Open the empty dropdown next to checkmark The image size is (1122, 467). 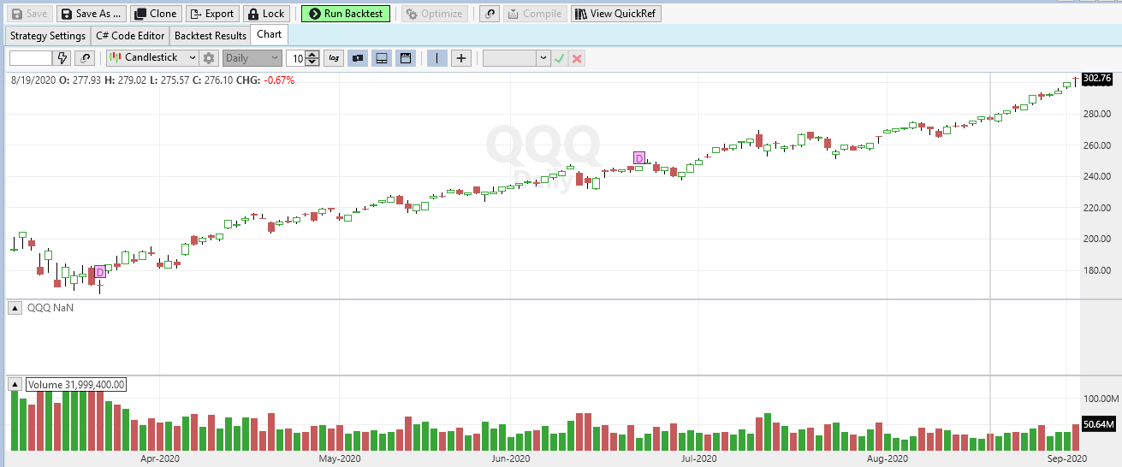[x=517, y=58]
